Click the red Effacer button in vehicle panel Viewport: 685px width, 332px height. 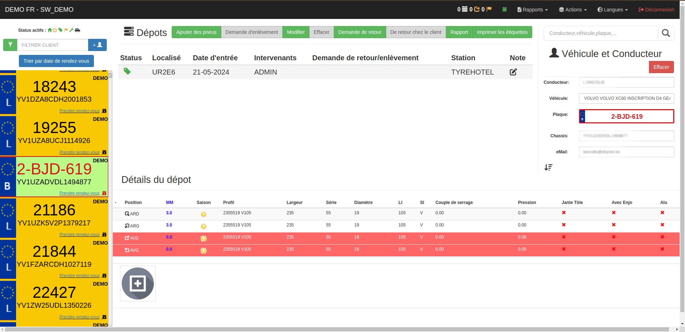point(661,67)
